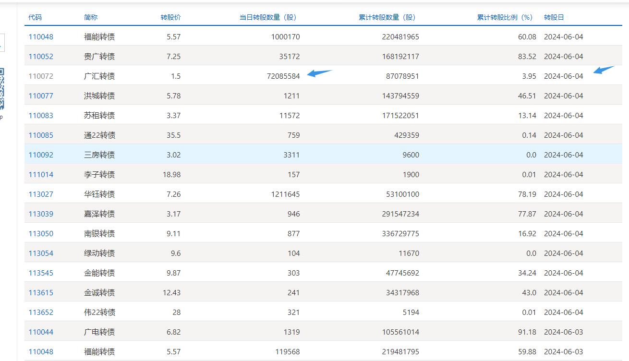Click the 转股日 column header
629x361 pixels.
(554, 17)
